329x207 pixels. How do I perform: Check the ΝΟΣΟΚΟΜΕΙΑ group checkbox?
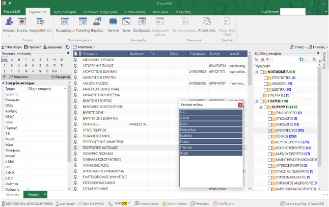tap(262, 72)
